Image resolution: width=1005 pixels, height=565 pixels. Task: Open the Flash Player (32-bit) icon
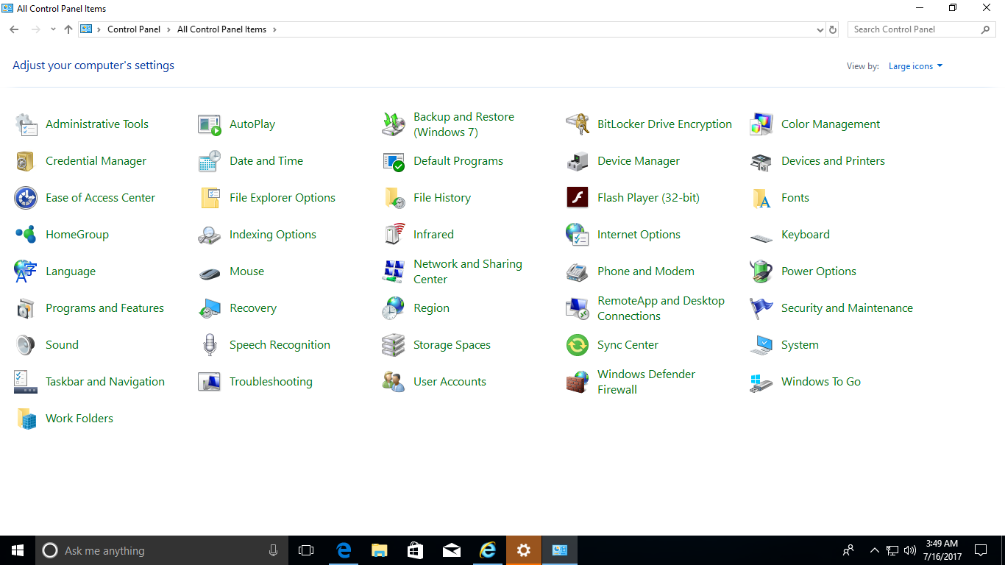click(x=578, y=198)
